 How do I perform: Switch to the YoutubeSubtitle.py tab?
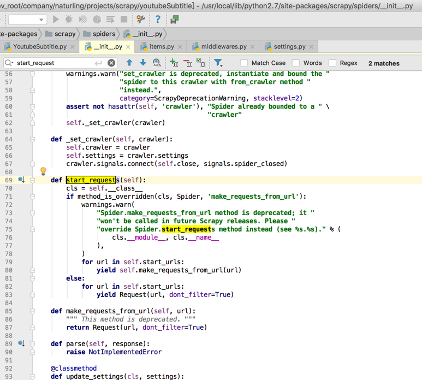(x=39, y=47)
